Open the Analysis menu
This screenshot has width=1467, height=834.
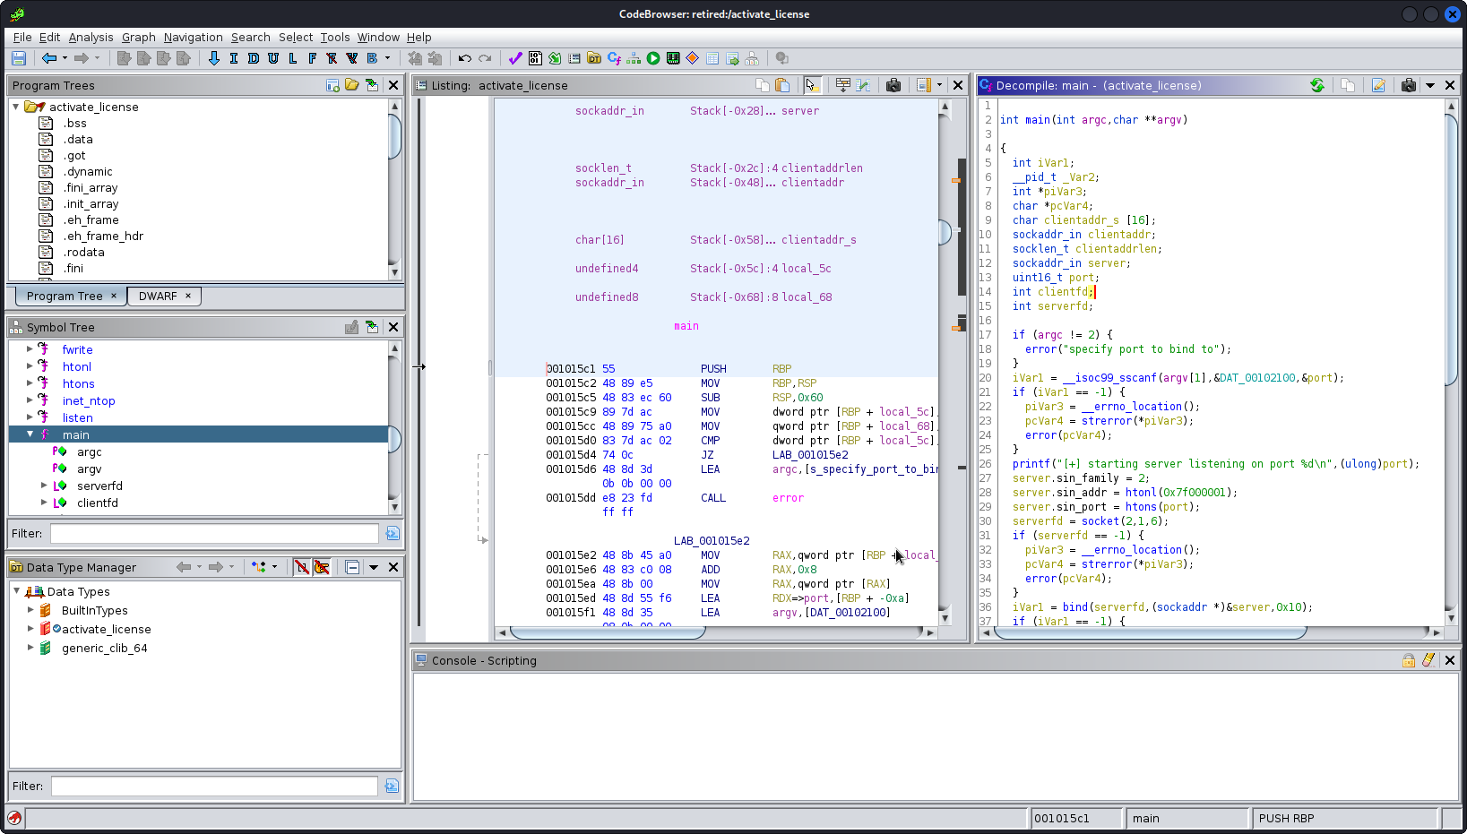[x=91, y=37]
